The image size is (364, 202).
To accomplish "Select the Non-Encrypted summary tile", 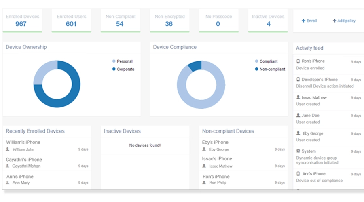I will coord(169,21).
